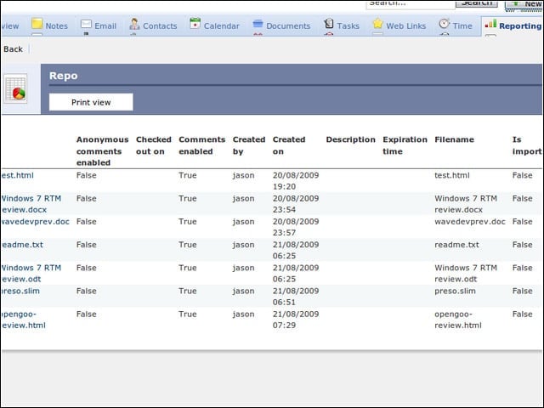Click jason in the test.html row
544x408 pixels.
pyautogui.click(x=244, y=176)
